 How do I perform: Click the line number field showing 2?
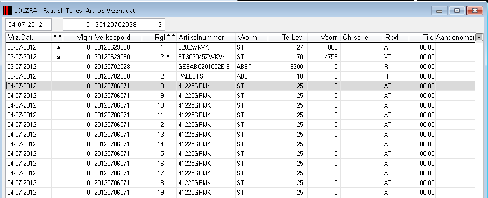click(153, 25)
